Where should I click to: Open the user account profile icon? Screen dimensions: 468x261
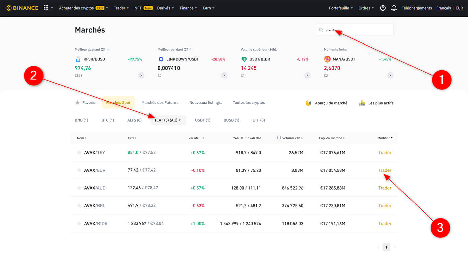[x=383, y=8]
